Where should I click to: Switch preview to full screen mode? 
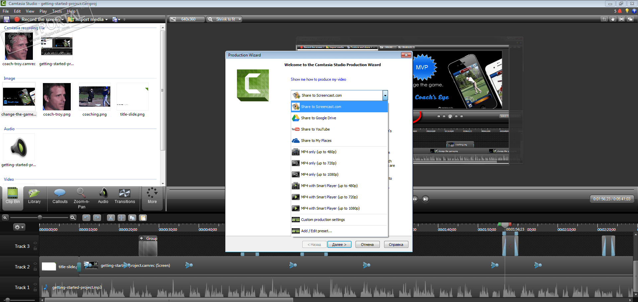coord(621,19)
